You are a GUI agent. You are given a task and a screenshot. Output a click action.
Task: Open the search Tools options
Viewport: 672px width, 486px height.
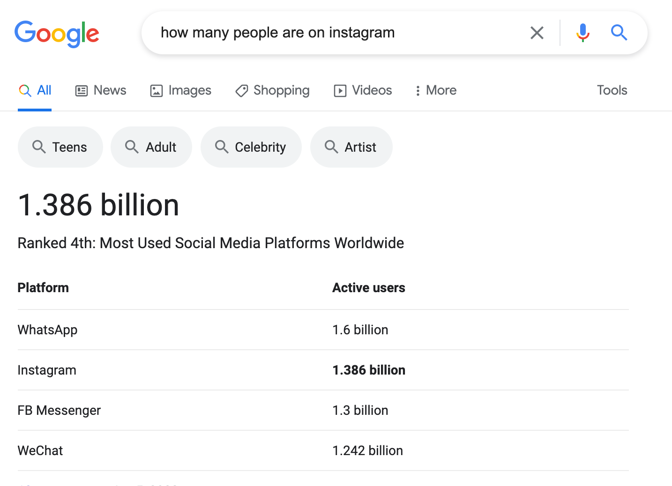(612, 90)
